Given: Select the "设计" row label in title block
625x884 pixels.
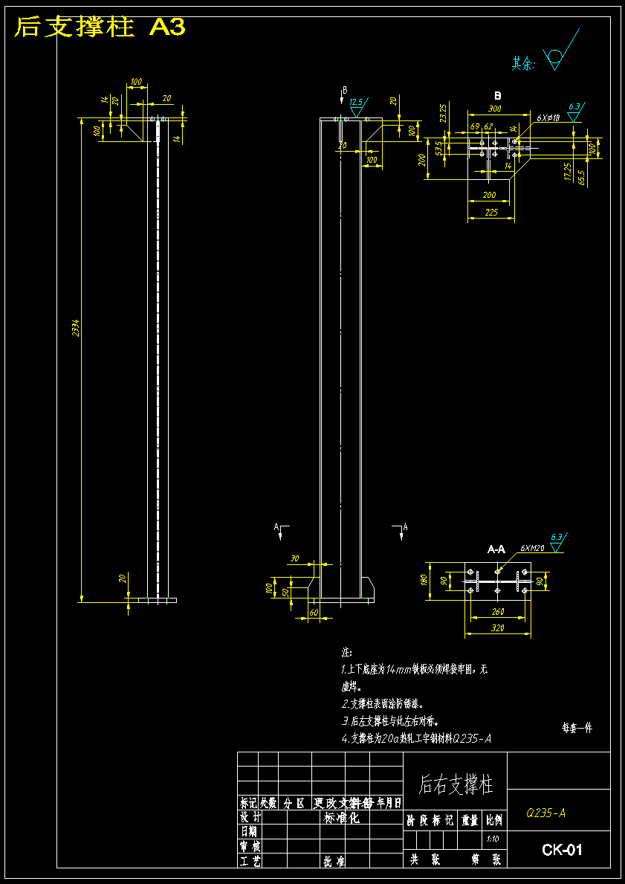Looking at the screenshot, I should tap(250, 817).
